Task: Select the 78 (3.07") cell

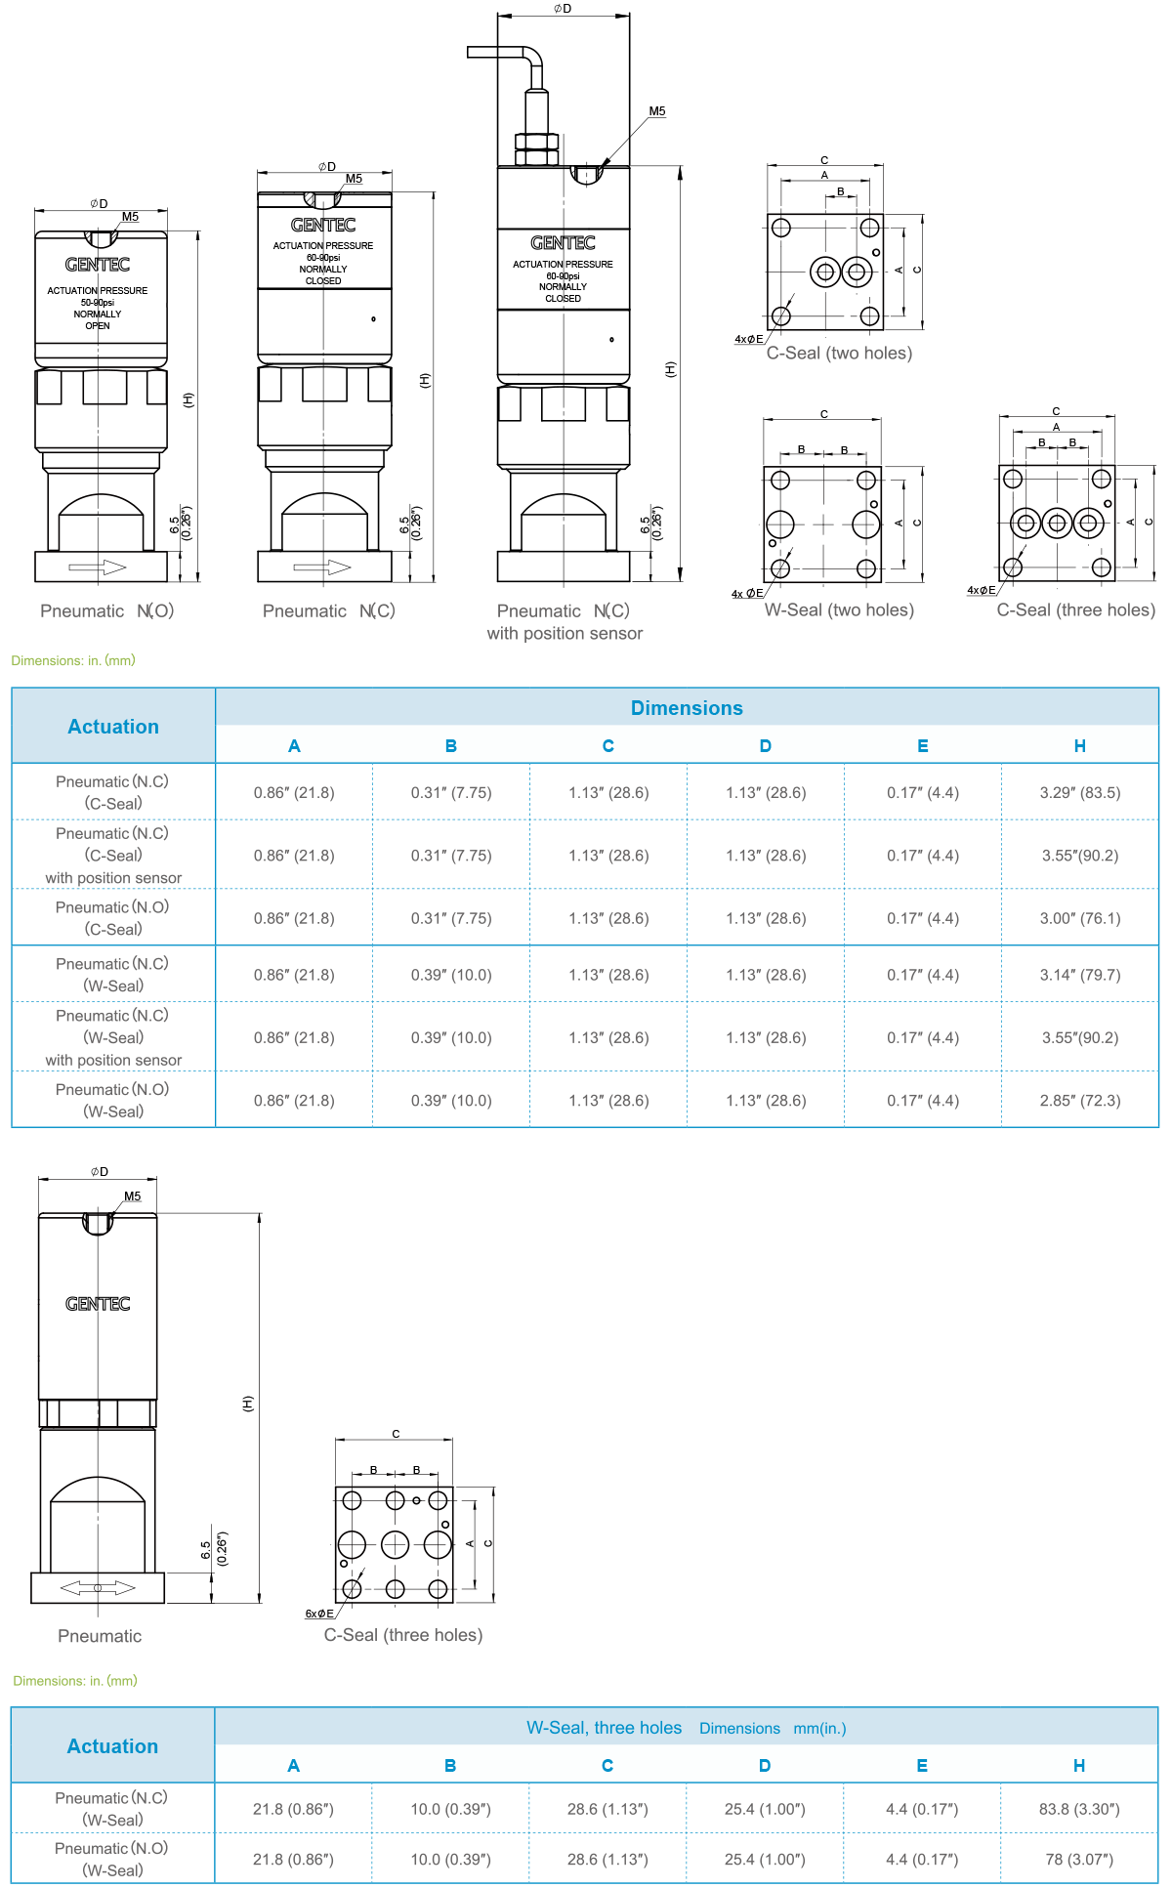Action: (x=1078, y=1860)
